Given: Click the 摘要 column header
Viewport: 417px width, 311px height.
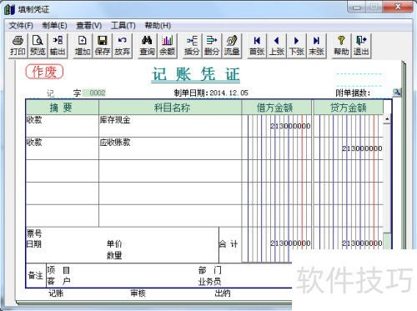Looking at the screenshot, I should (x=62, y=108).
